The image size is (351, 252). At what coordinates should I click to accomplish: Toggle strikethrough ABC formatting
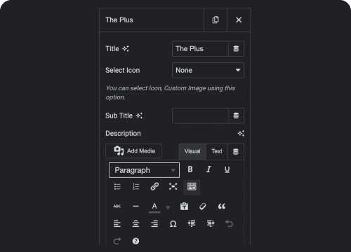[117, 206]
